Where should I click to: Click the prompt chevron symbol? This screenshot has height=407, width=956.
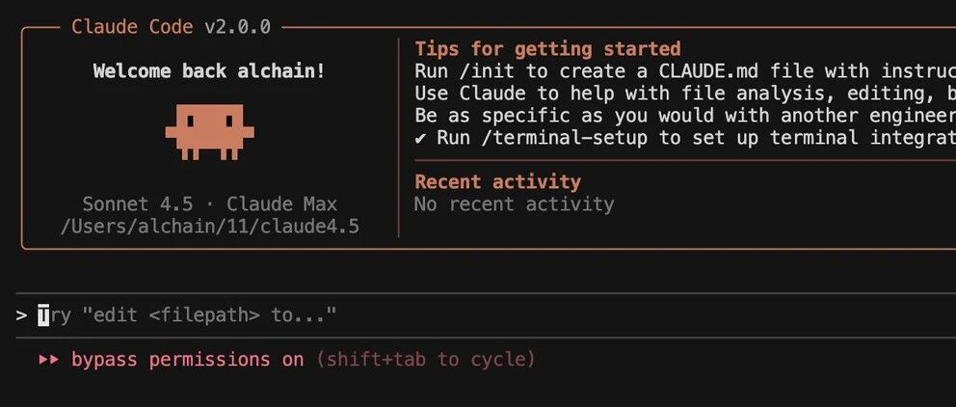coord(22,315)
